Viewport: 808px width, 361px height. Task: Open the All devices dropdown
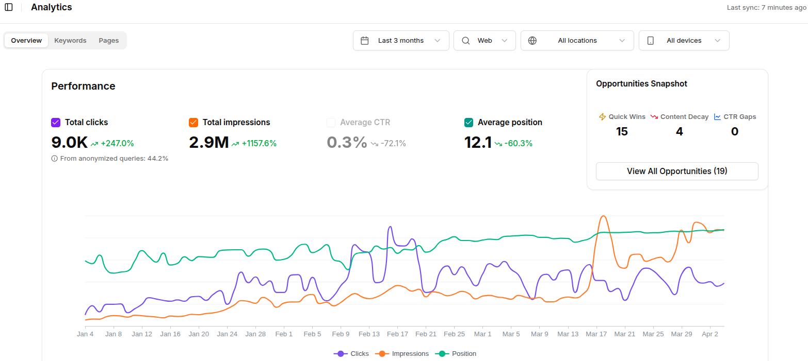click(x=684, y=40)
